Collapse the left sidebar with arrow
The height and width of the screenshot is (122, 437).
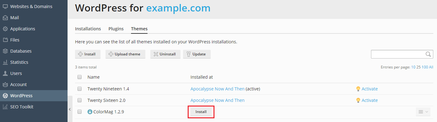[x=70, y=109]
